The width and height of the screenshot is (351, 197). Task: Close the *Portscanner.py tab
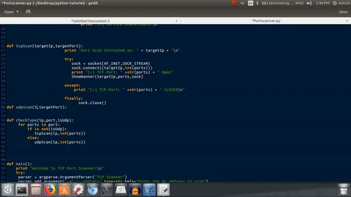pyautogui.click(x=347, y=21)
